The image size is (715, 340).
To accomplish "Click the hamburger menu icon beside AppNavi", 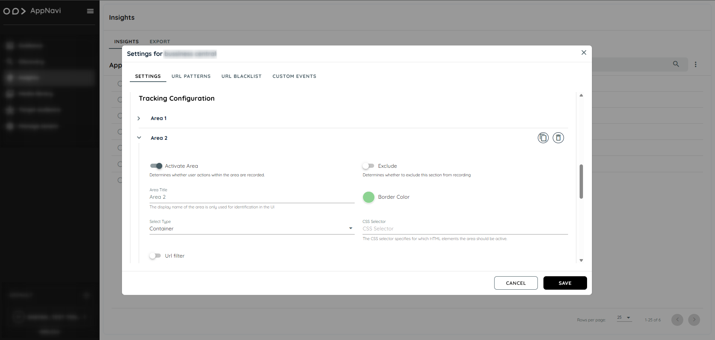I will pyautogui.click(x=90, y=11).
